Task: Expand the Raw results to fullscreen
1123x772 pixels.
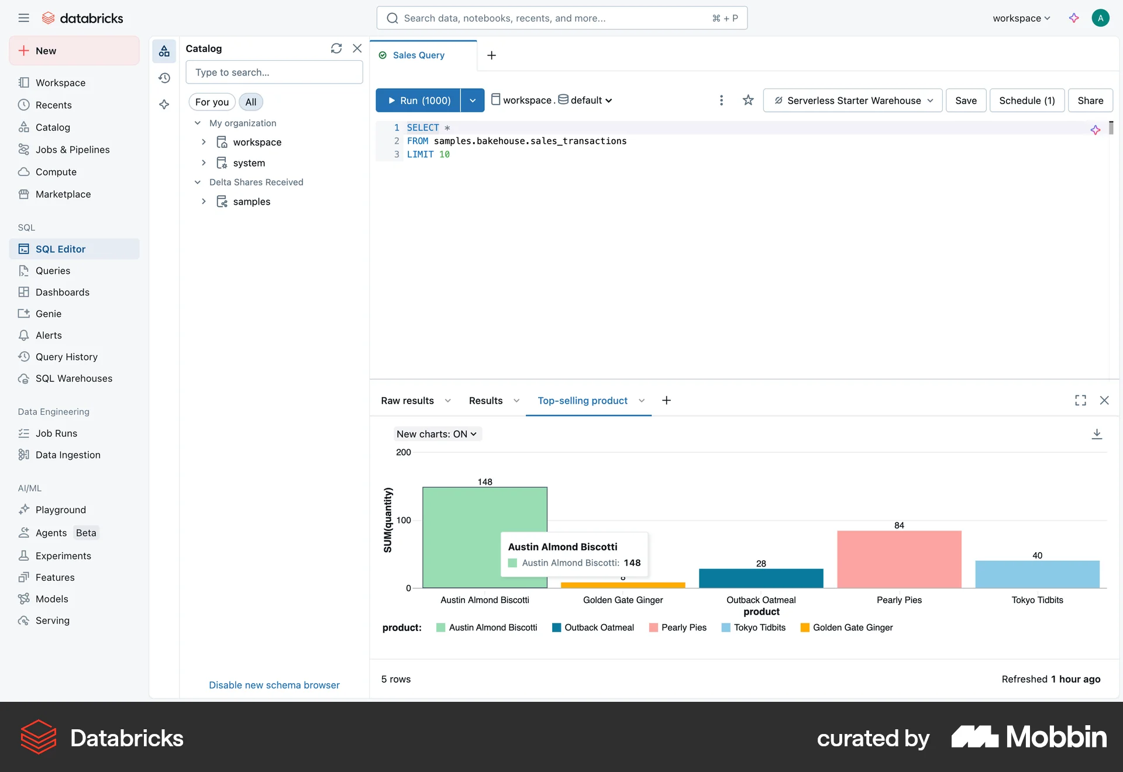Action: [x=1080, y=400]
